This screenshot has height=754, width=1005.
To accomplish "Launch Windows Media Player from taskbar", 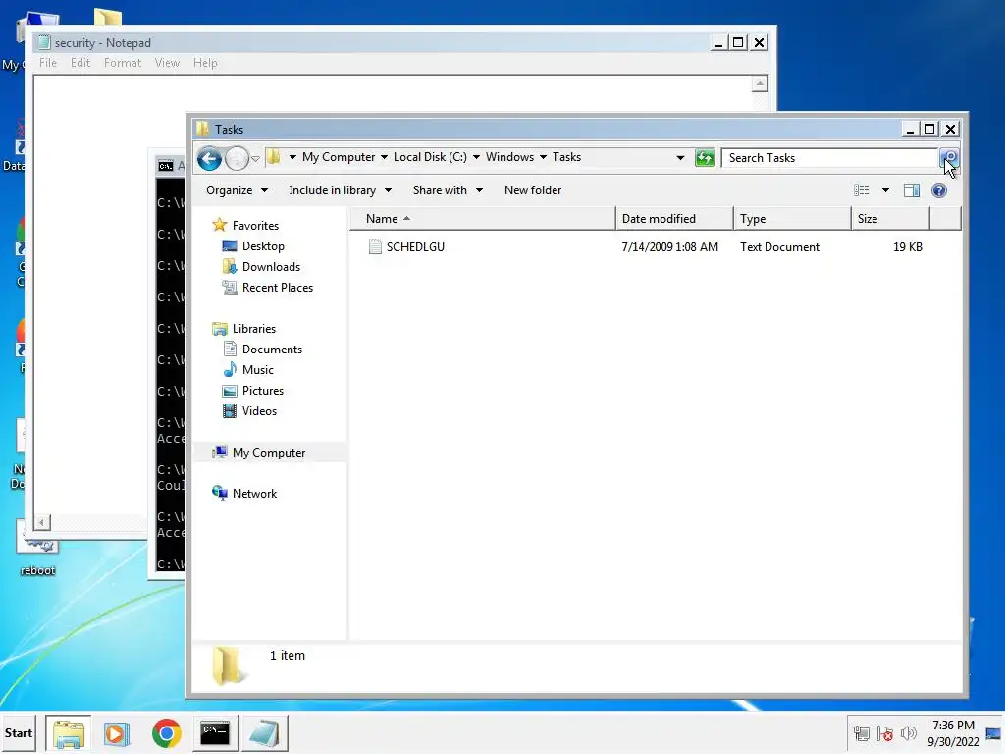I will (x=117, y=733).
